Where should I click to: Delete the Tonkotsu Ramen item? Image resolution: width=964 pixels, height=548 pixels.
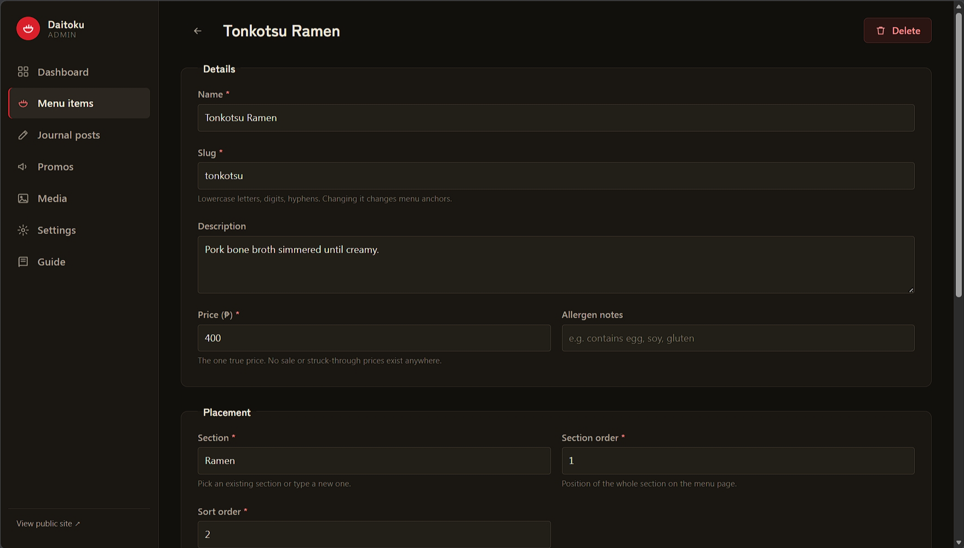[897, 31]
